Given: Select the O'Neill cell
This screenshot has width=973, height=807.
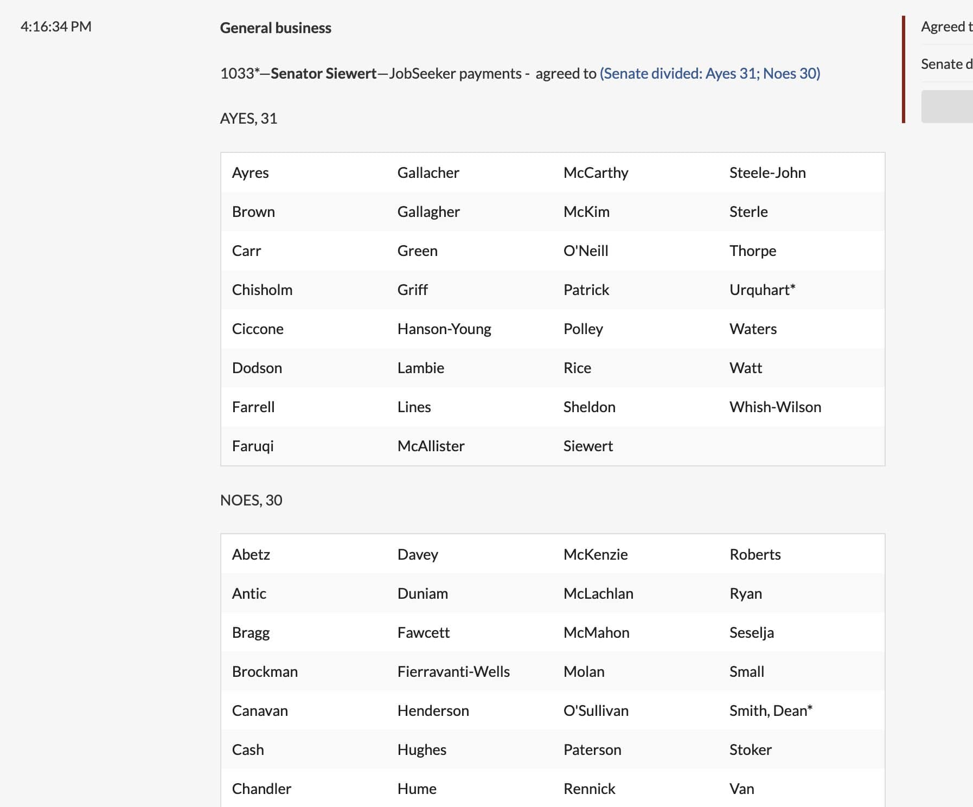Looking at the screenshot, I should click(636, 251).
